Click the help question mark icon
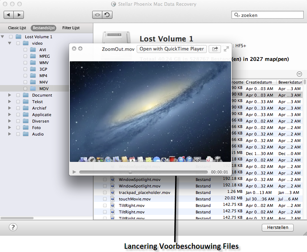This screenshot has height=252, width=307. point(13,227)
